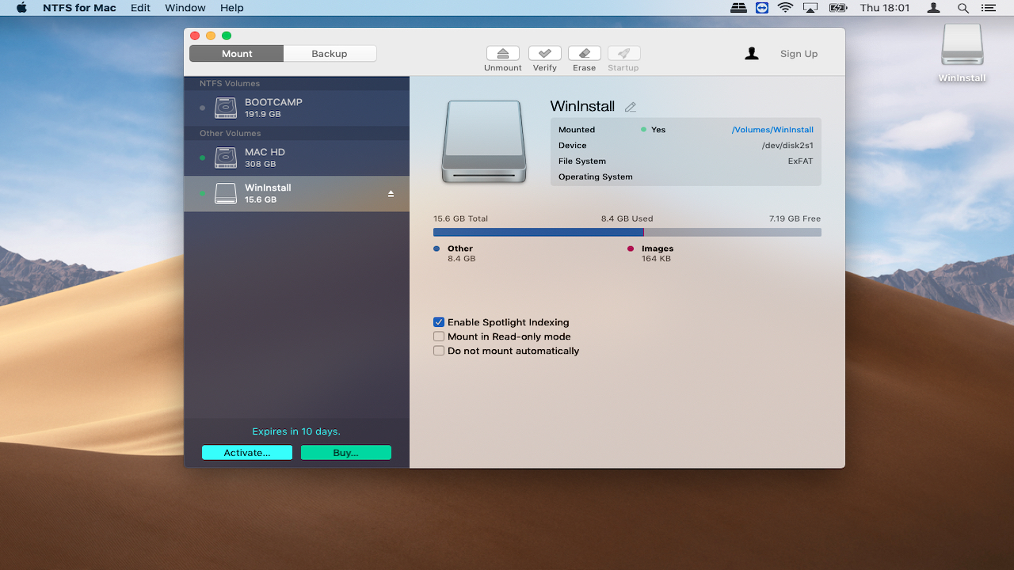The width and height of the screenshot is (1014, 570).
Task: Click the 'Other Volumes' section header
Action: (231, 133)
